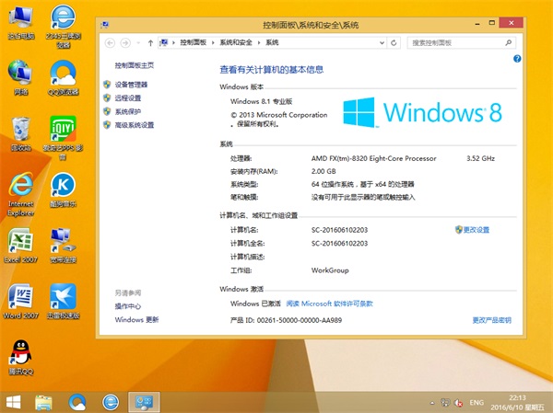Open File Explorer from the taskbar
553x413 pixels.
tap(43, 401)
